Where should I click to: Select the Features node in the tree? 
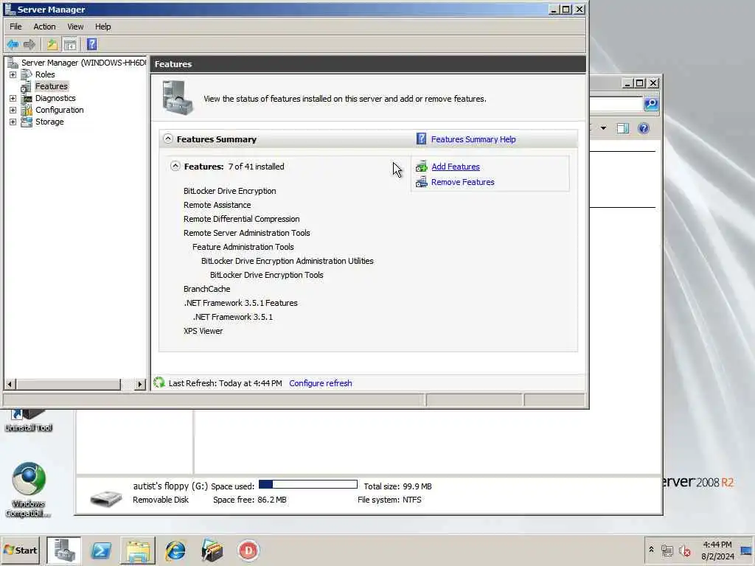tap(52, 86)
